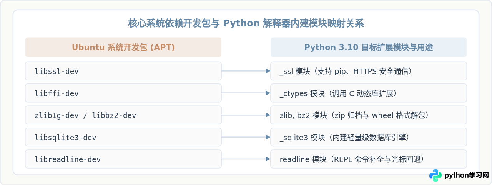Select the Python 3.10 目标扩展模块与用途 header
The width and height of the screenshot is (492, 185).
(x=369, y=47)
